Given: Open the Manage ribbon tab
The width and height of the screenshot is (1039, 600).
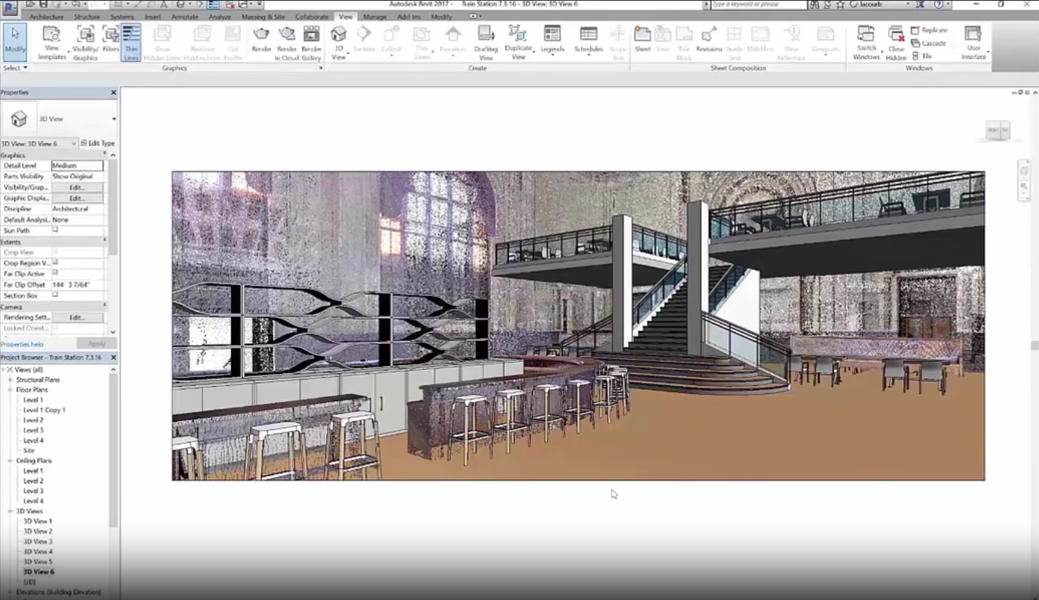Looking at the screenshot, I should click(374, 17).
